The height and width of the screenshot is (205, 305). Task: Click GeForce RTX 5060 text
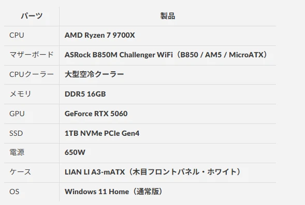tap(96, 114)
